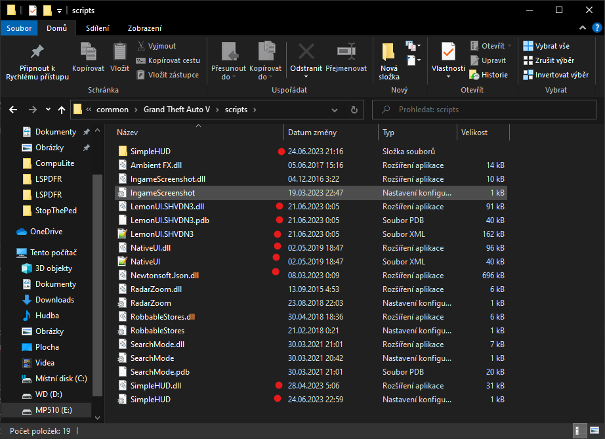Click the Vložit paste clipboard icon

coord(120,51)
